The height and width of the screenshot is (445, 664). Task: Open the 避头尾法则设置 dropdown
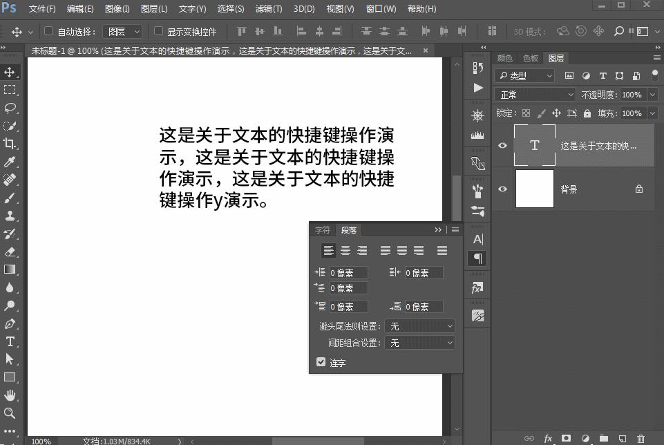click(419, 325)
